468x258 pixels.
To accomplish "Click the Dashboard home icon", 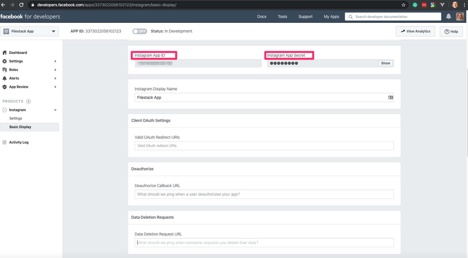I will (5, 52).
